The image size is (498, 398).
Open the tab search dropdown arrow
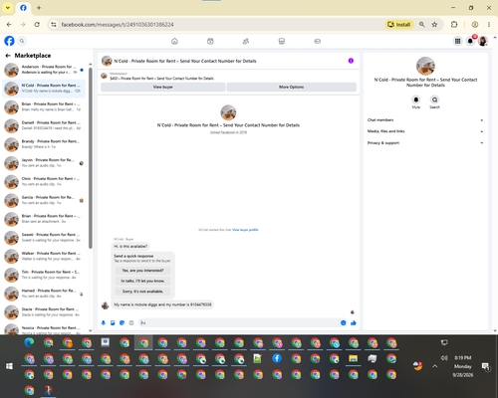(x=8, y=8)
